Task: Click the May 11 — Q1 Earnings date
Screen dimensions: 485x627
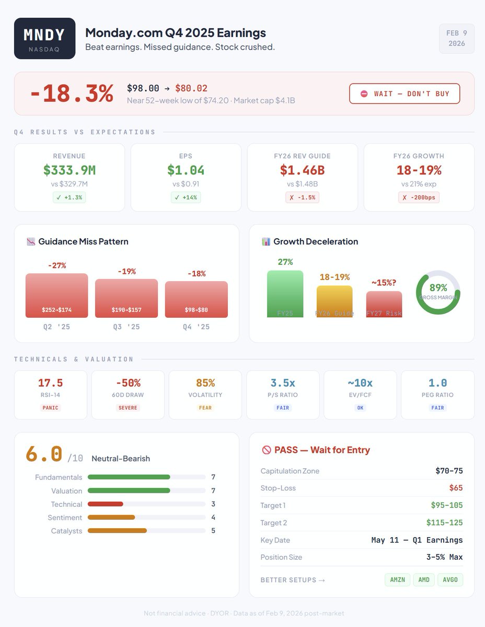Action: [x=417, y=540]
